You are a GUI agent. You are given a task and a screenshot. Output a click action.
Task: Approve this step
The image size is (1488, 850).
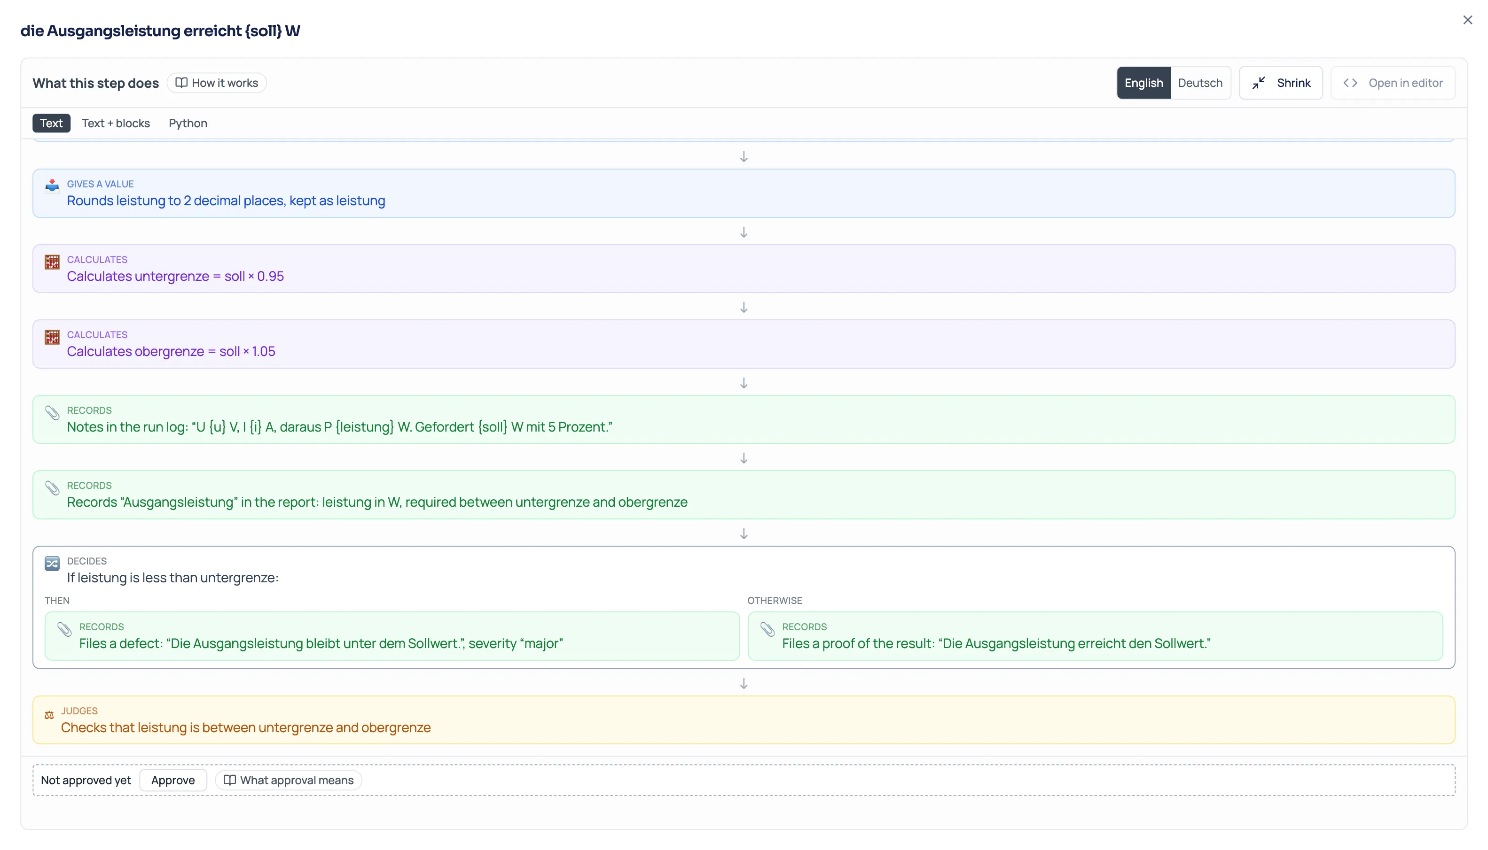(173, 780)
